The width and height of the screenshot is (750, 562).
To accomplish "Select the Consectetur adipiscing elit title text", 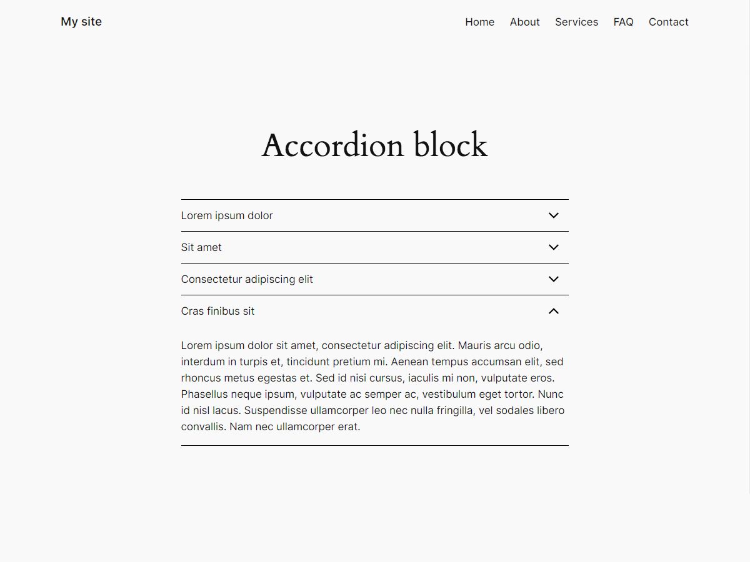I will (x=247, y=279).
